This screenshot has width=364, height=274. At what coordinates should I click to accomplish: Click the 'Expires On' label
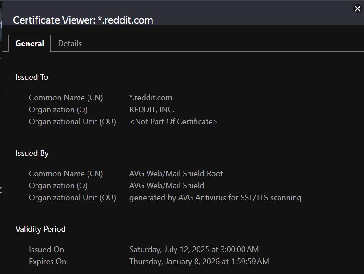[x=48, y=262]
